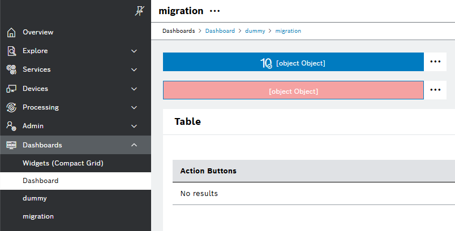This screenshot has width=455, height=231.
Task: Click the Dashboards monitor icon
Action: pyautogui.click(x=11, y=145)
